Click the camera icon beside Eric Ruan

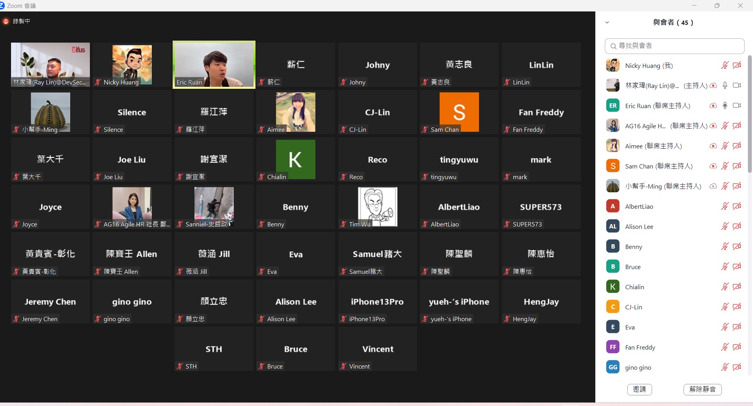click(736, 106)
